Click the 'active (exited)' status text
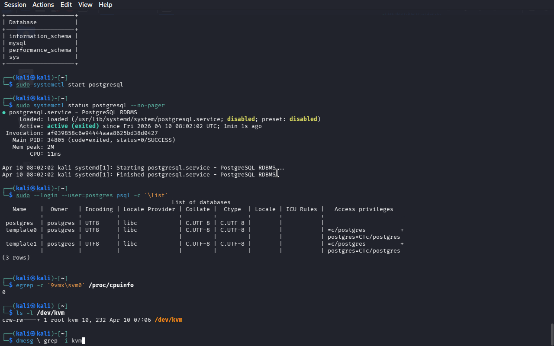The width and height of the screenshot is (554, 346). coord(73,126)
